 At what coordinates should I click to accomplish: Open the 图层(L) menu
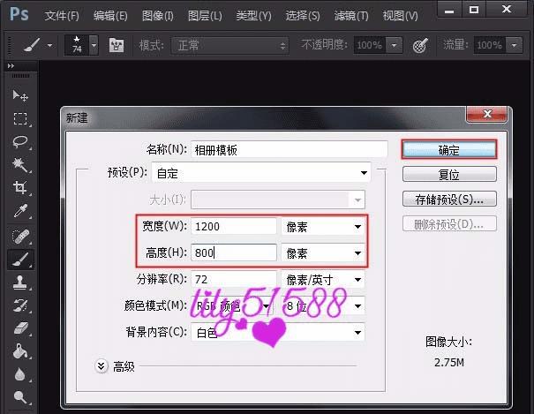click(205, 16)
